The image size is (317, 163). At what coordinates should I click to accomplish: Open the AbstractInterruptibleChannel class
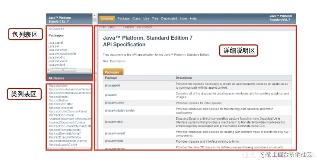(x=68, y=141)
